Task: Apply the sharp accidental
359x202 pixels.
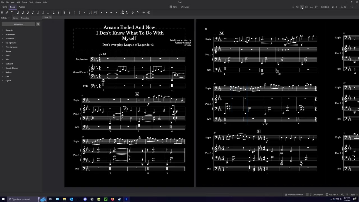Action: click(x=79, y=12)
